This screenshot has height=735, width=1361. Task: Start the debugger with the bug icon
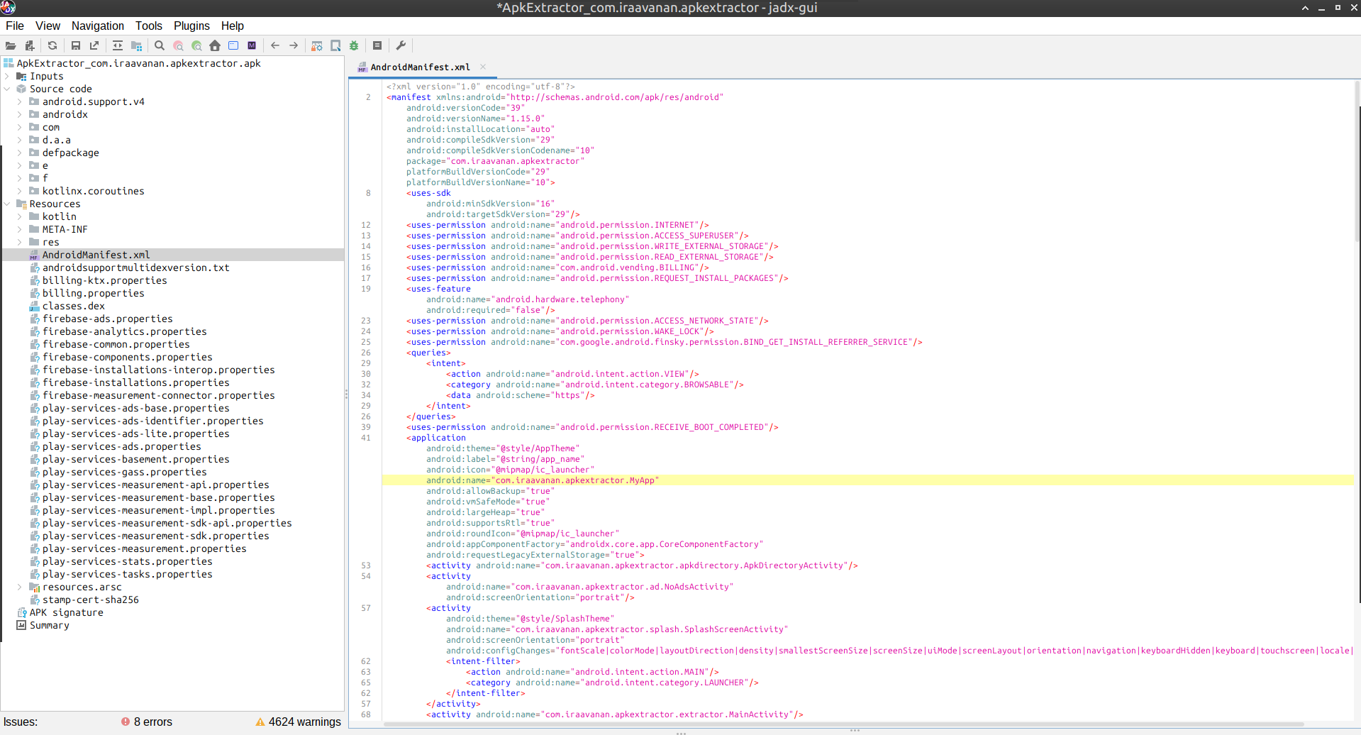pyautogui.click(x=354, y=45)
